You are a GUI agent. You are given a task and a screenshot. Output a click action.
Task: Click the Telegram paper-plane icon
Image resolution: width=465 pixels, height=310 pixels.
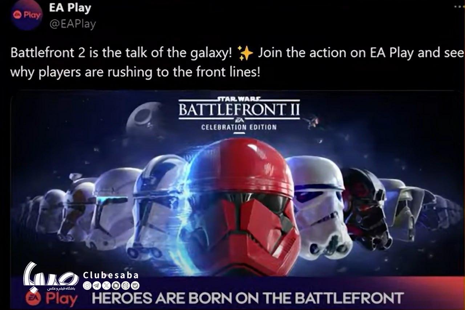[x=97, y=286]
